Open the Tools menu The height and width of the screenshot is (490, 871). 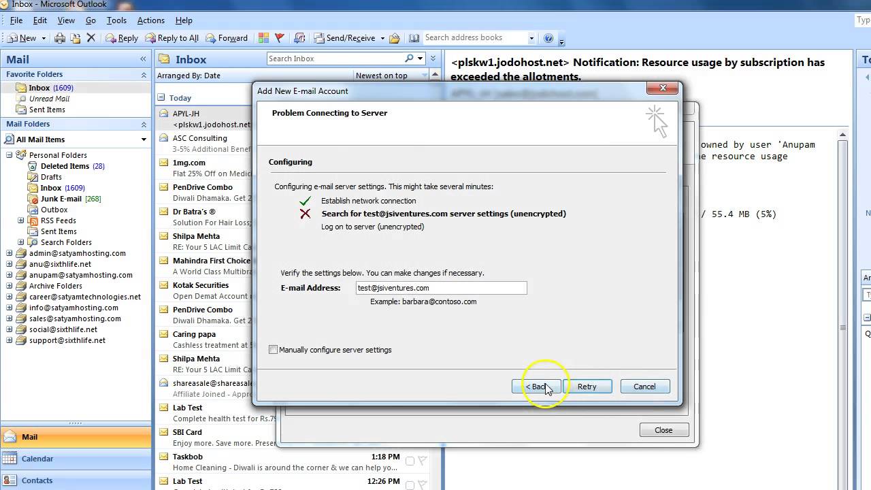click(116, 20)
